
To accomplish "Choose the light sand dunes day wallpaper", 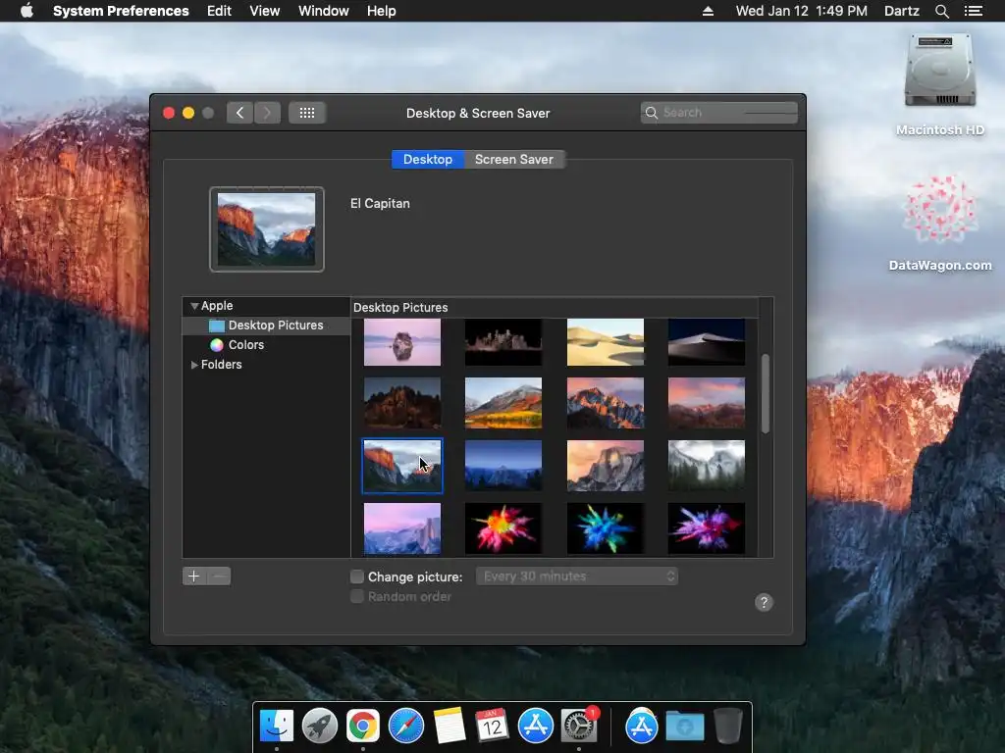I will [605, 342].
